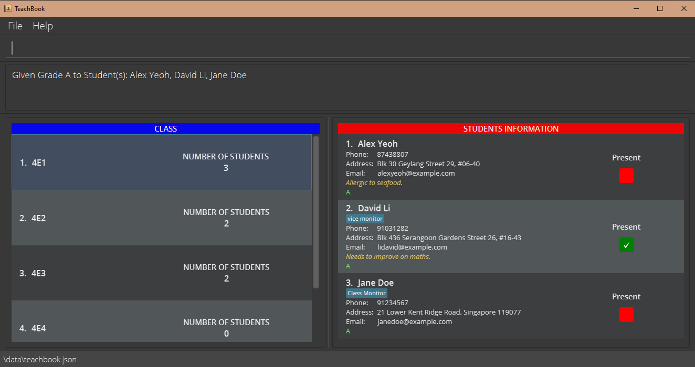
Task: Click the command input text field
Action: coord(347,48)
